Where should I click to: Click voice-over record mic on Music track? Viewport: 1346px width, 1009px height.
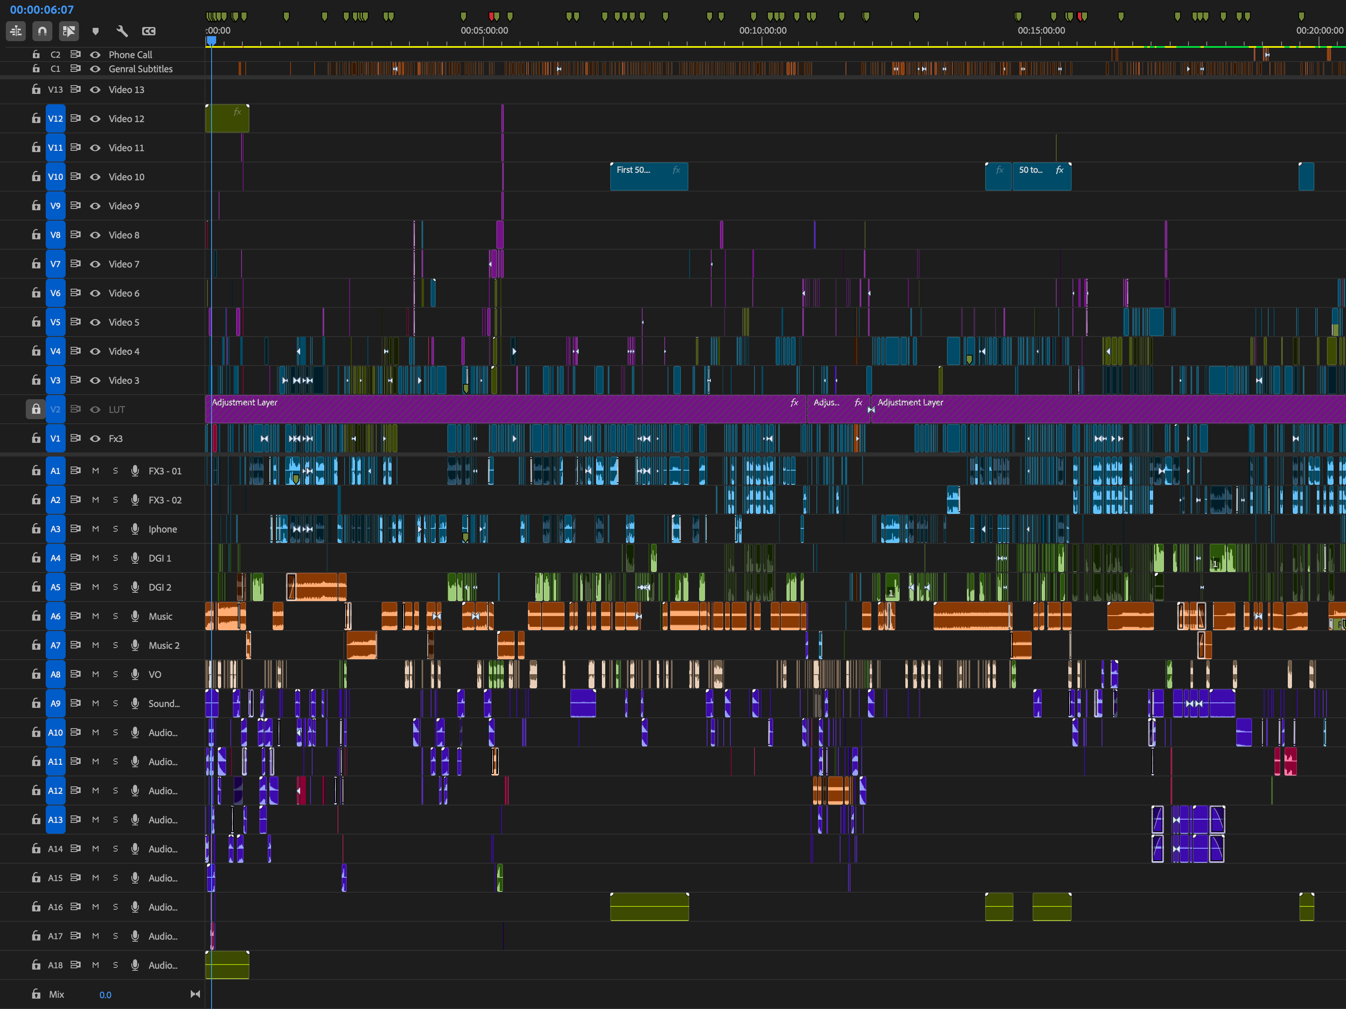(135, 616)
